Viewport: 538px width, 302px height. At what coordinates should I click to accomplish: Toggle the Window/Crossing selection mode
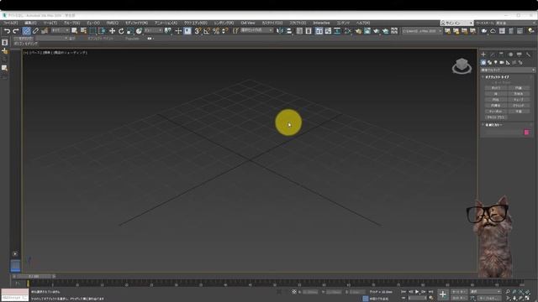pyautogui.click(x=102, y=31)
